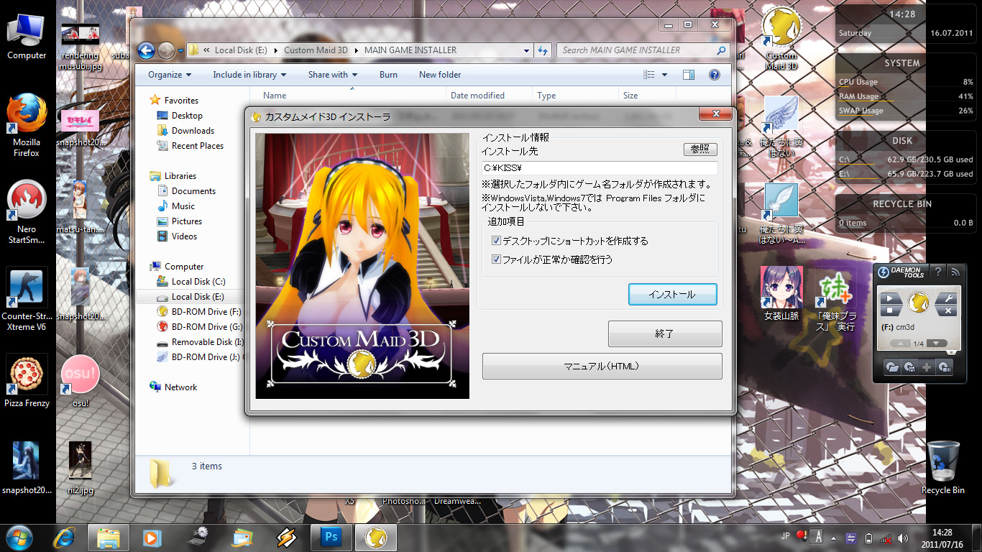Select the Music library
The height and width of the screenshot is (552, 982).
[x=176, y=206]
